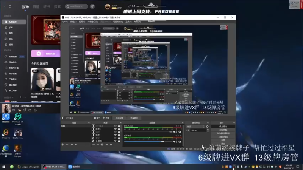Move source up in Sources panel
The width and height of the screenshot is (303, 170).
pyautogui.click(x=107, y=144)
